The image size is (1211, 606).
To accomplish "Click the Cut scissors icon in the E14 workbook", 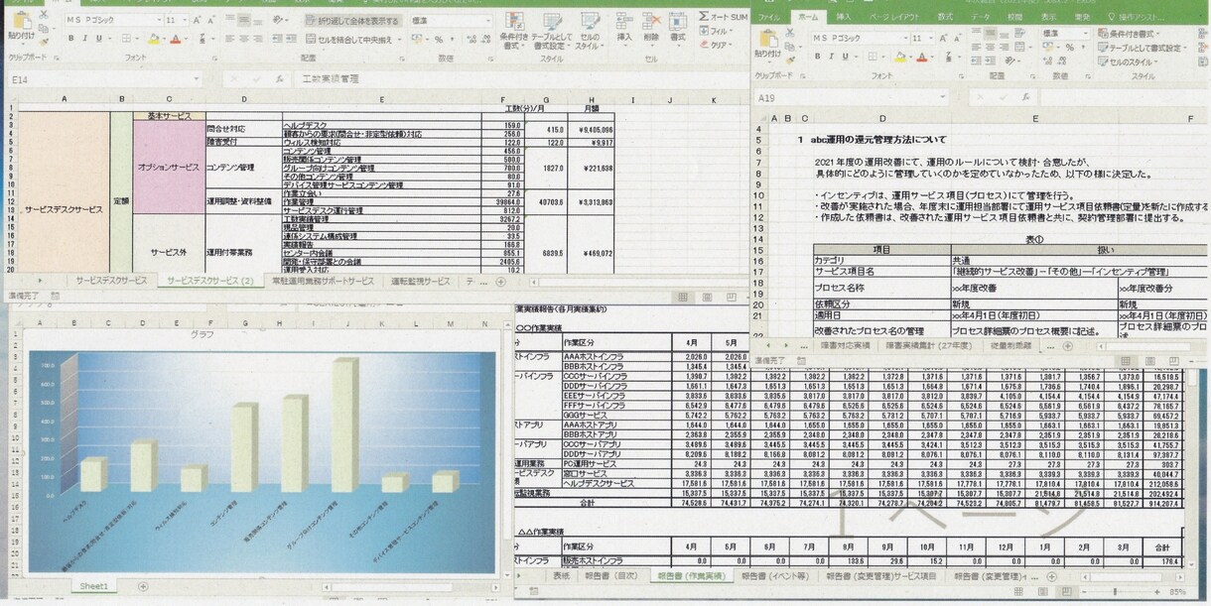I will (x=45, y=14).
